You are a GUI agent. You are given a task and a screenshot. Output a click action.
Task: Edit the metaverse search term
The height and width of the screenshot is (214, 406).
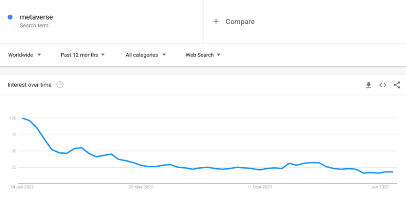click(x=36, y=17)
